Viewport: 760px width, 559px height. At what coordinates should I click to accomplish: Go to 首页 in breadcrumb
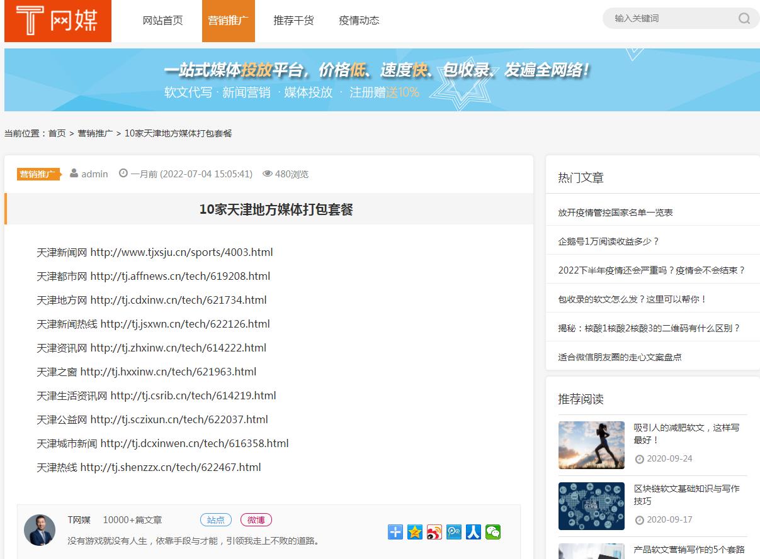57,133
